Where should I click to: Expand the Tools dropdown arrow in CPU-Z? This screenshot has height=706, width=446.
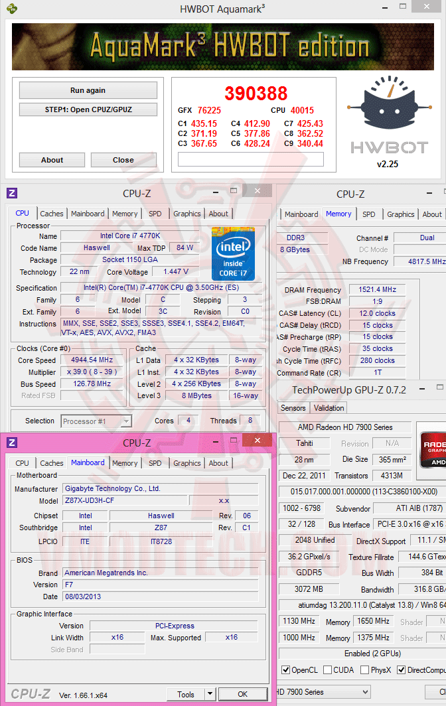(x=210, y=694)
